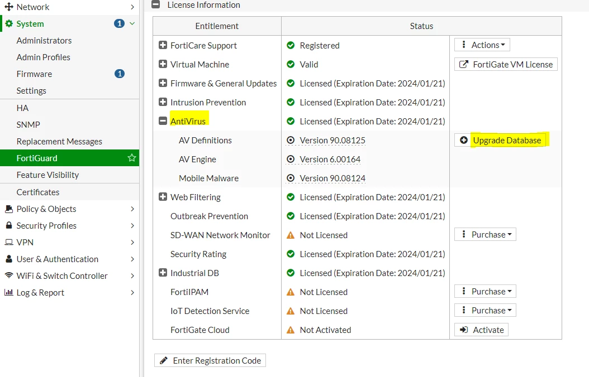The image size is (589, 377).
Task: Click the Policy & Objects icon
Action: pyautogui.click(x=8, y=209)
